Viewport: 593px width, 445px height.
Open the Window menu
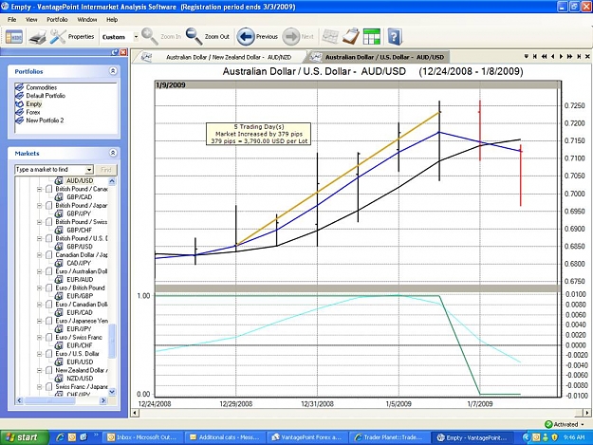point(87,20)
